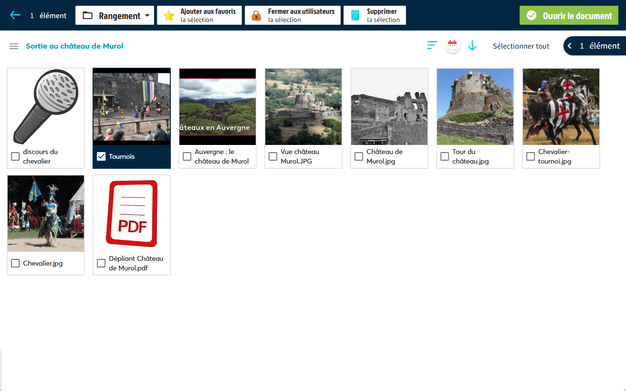
Task: Click Ouvrir le document button
Action: 569,16
